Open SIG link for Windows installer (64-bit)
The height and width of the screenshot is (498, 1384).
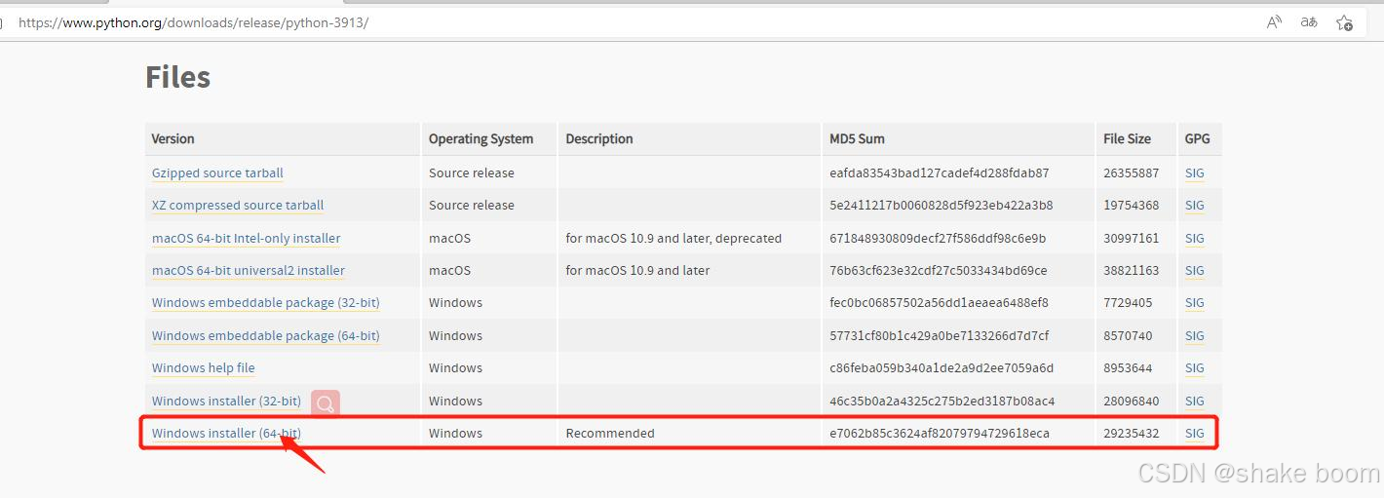(1195, 434)
